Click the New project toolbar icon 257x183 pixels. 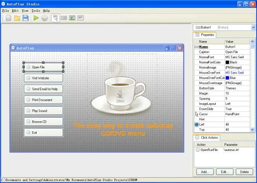[x=8, y=18]
